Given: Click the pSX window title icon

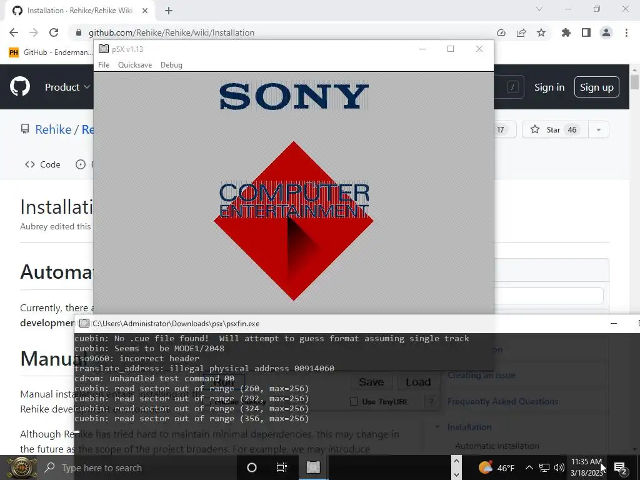Looking at the screenshot, I should coord(104,49).
